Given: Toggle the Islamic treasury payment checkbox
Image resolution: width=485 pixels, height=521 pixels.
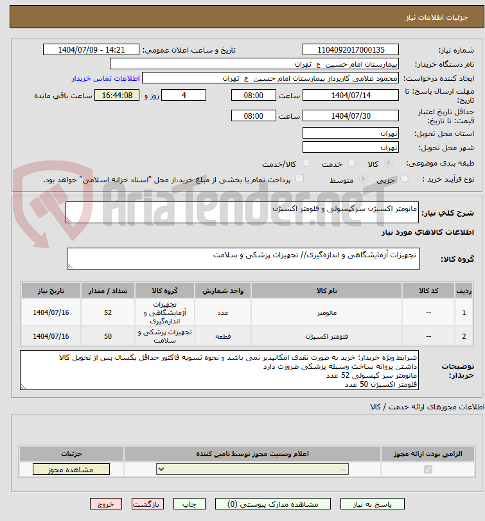Looking at the screenshot, I should (300, 178).
